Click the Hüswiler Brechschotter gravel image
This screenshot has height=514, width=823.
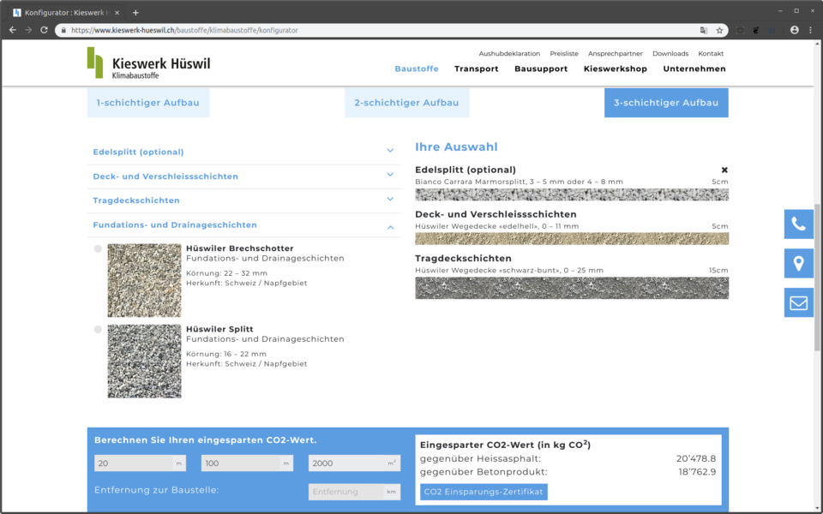tap(144, 281)
